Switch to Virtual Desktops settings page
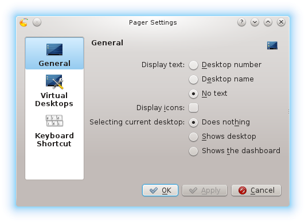 click(54, 91)
